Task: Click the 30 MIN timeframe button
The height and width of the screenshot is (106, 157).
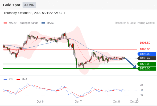Action: coord(29,5)
